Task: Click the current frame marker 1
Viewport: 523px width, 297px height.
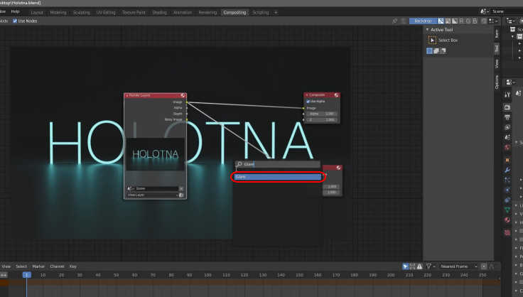Action: (x=27, y=275)
